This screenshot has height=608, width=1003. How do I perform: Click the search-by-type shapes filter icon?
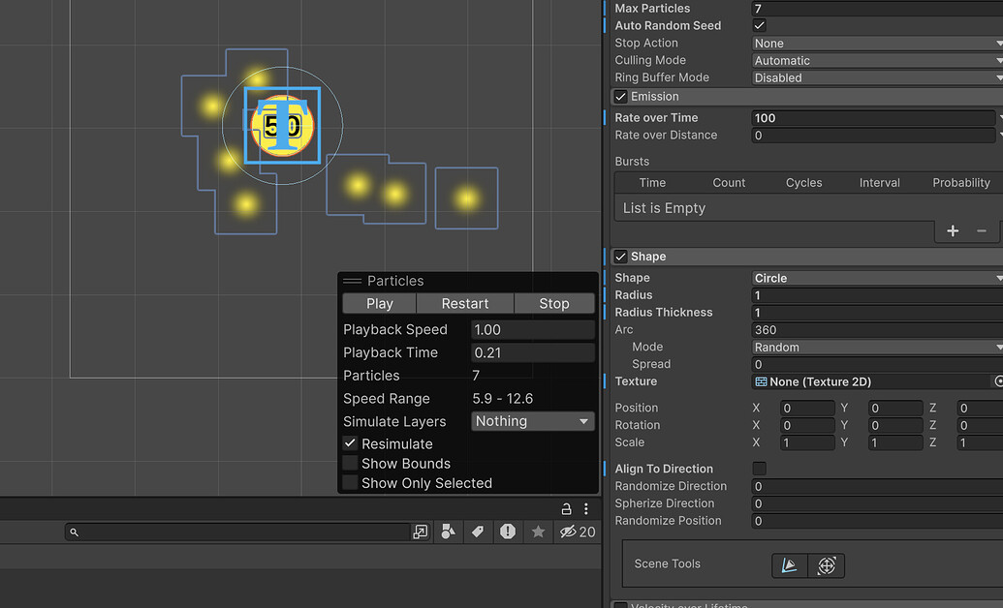pos(449,532)
